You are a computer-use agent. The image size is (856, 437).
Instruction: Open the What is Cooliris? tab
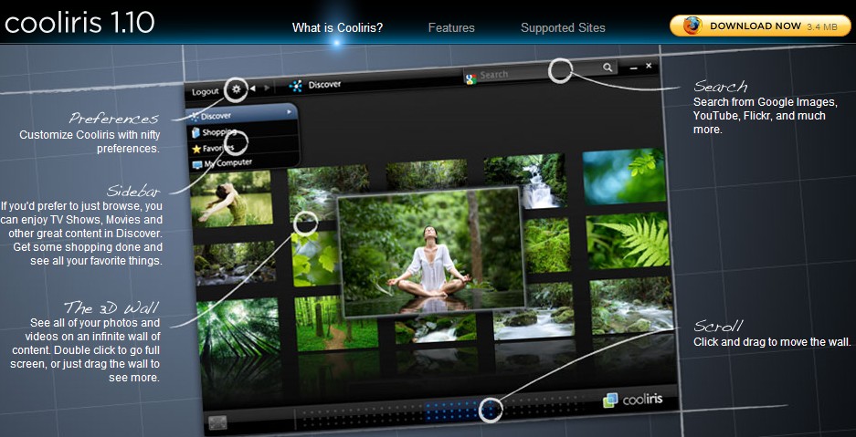(x=337, y=27)
